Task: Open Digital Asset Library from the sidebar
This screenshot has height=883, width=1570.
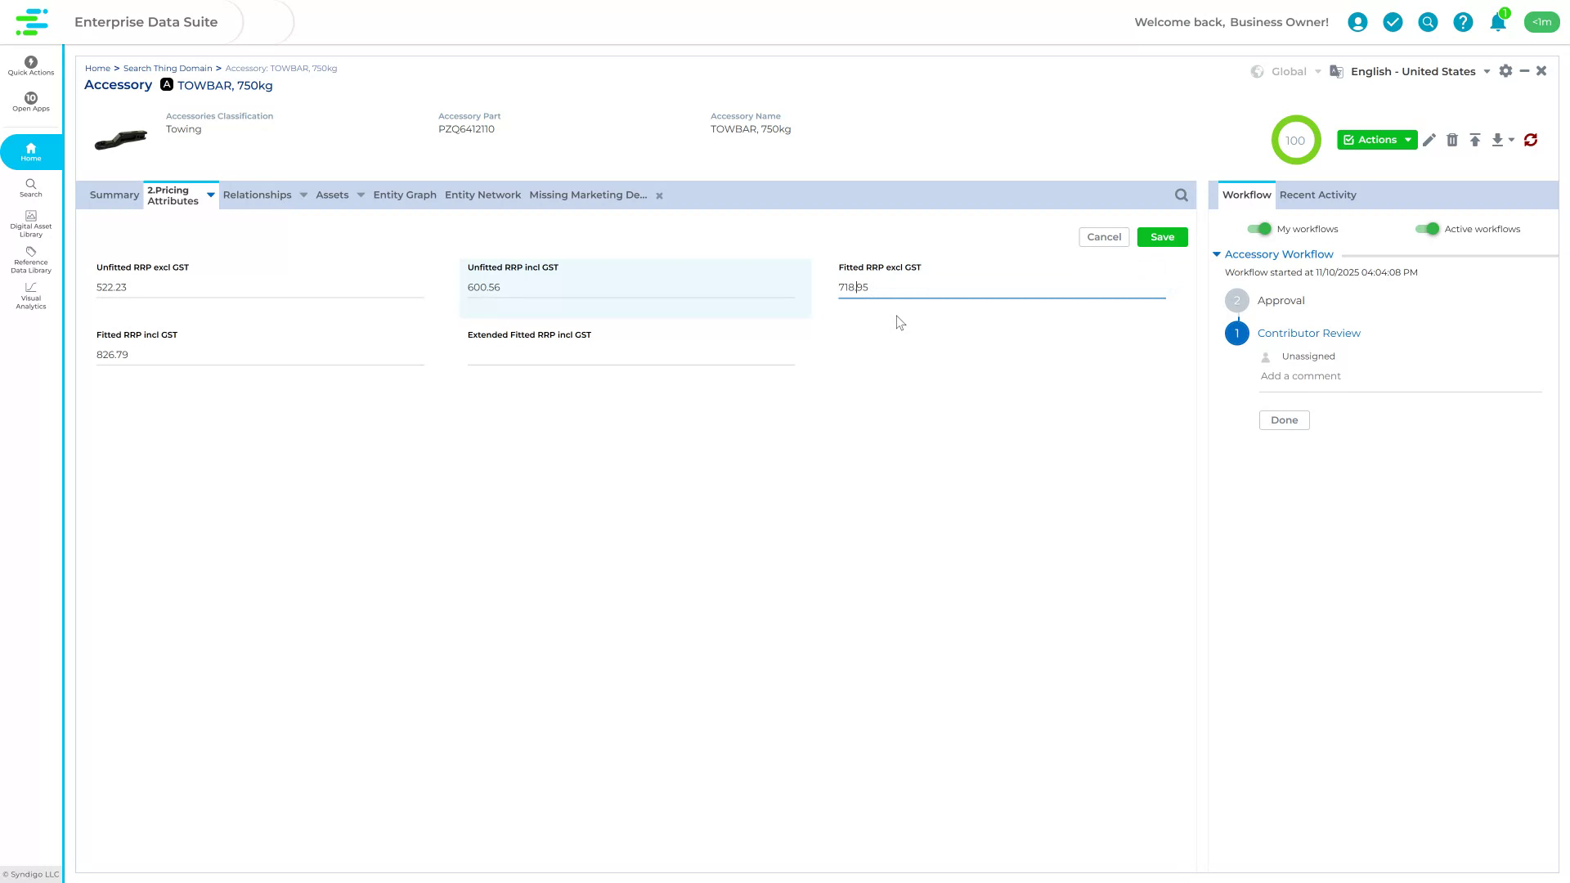Action: (x=30, y=223)
